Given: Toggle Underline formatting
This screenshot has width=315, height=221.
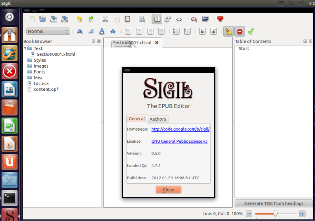Looking at the screenshot, I should (x=102, y=31).
